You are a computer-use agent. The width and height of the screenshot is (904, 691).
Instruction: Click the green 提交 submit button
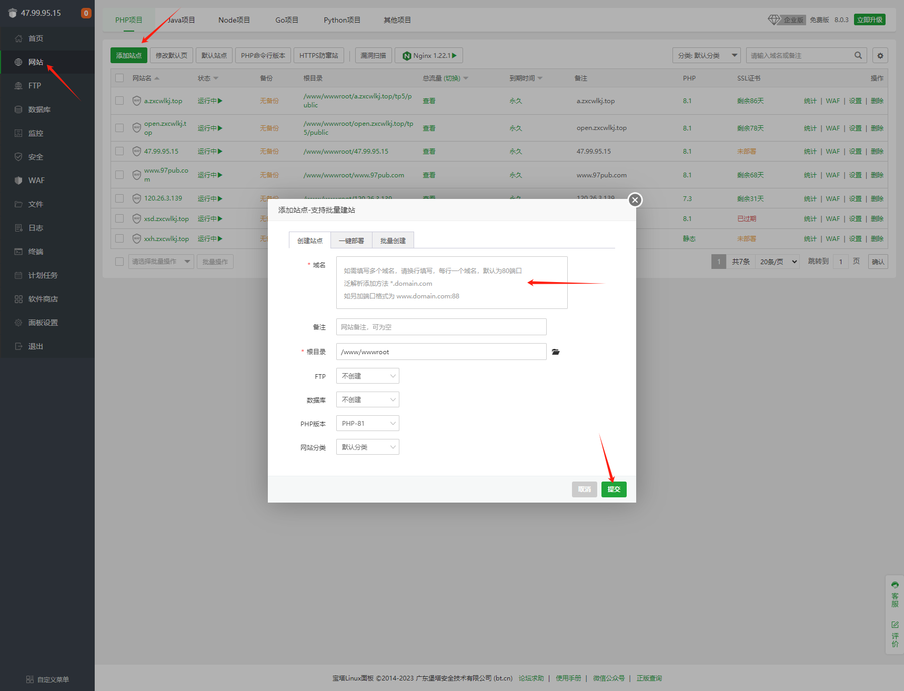(614, 489)
